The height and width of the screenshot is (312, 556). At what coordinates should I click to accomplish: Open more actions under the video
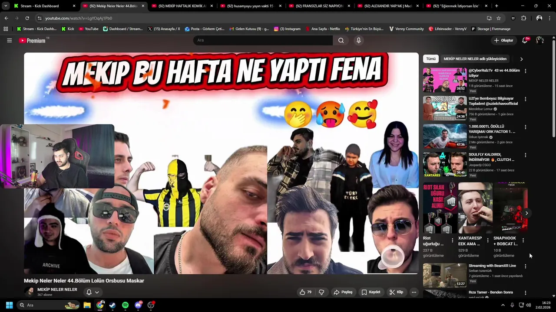pyautogui.click(x=414, y=292)
